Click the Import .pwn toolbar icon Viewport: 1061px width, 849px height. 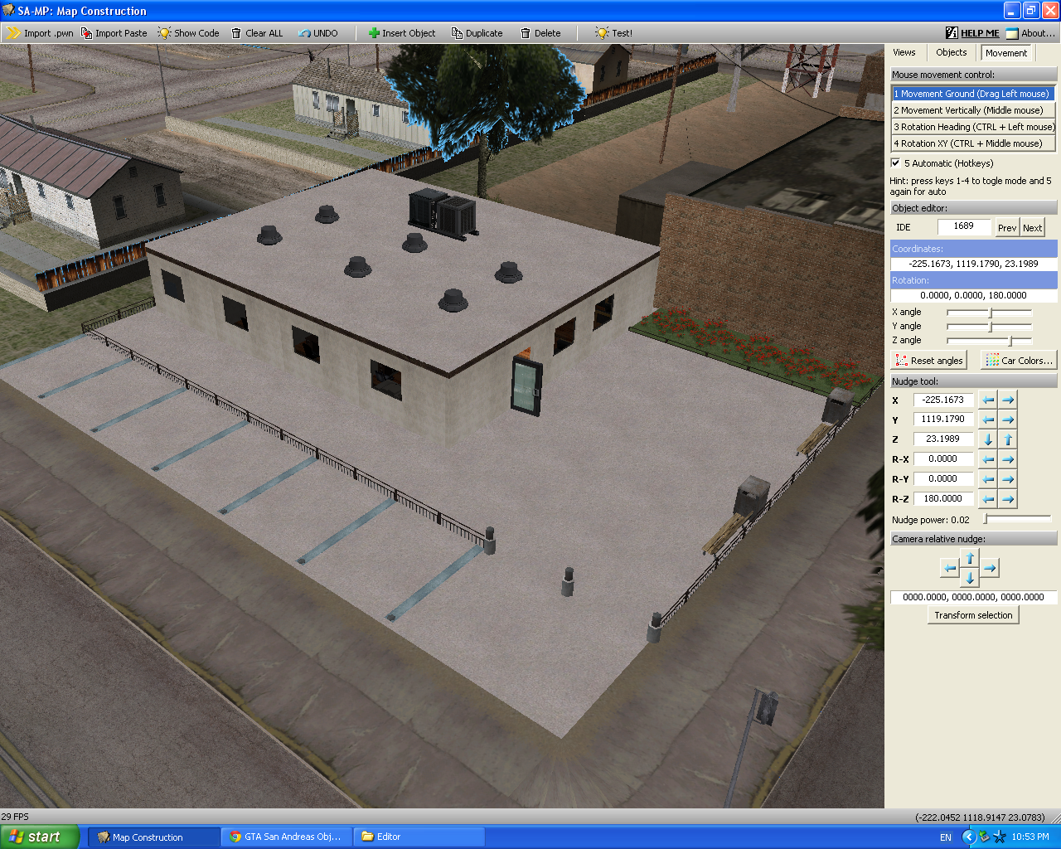pyautogui.click(x=13, y=33)
